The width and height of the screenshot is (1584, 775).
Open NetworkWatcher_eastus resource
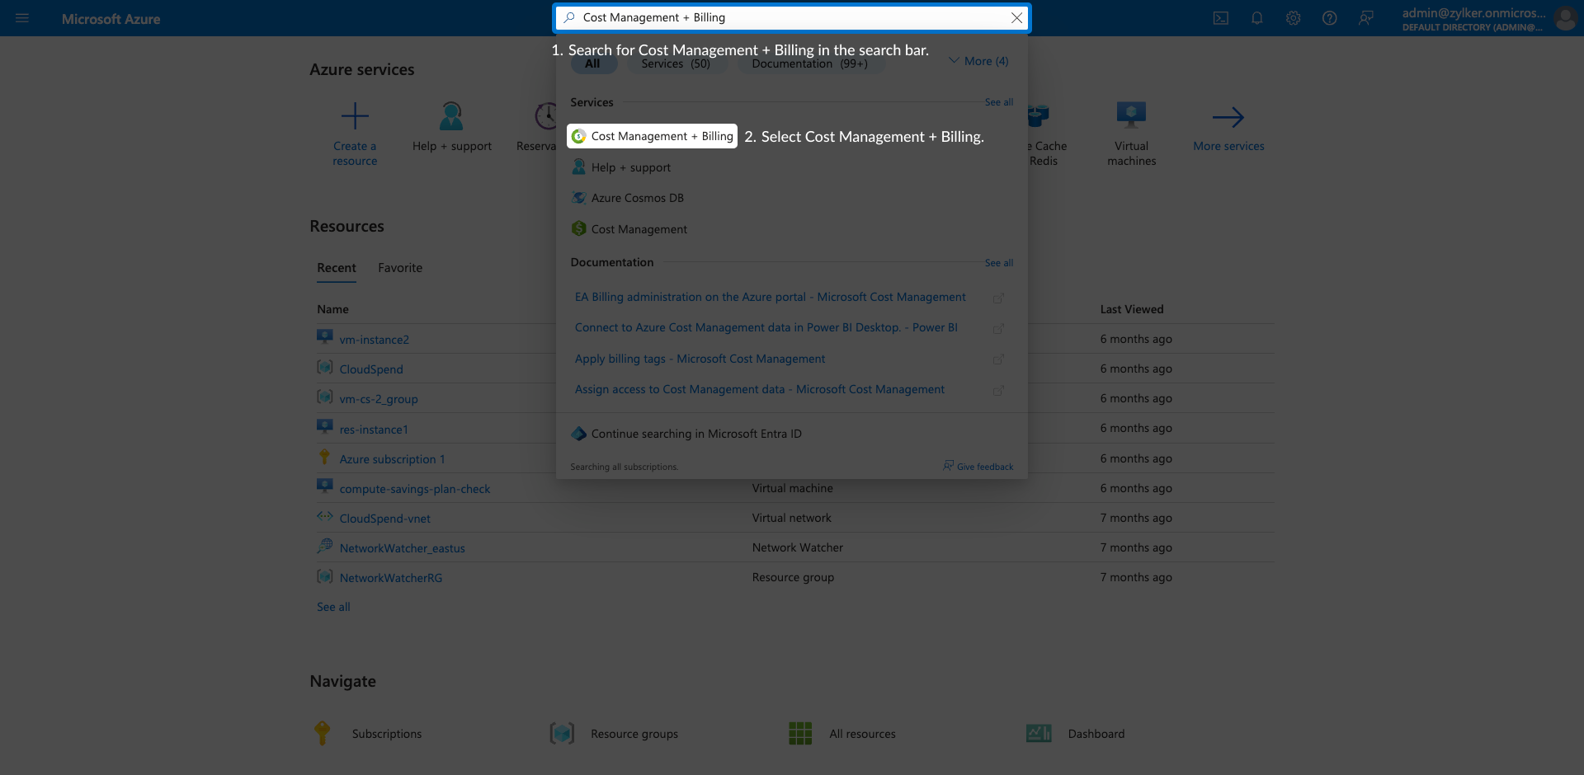[x=403, y=548]
